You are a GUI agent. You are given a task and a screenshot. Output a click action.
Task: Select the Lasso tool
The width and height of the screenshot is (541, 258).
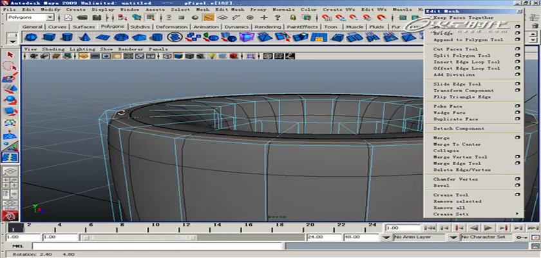click(x=10, y=66)
